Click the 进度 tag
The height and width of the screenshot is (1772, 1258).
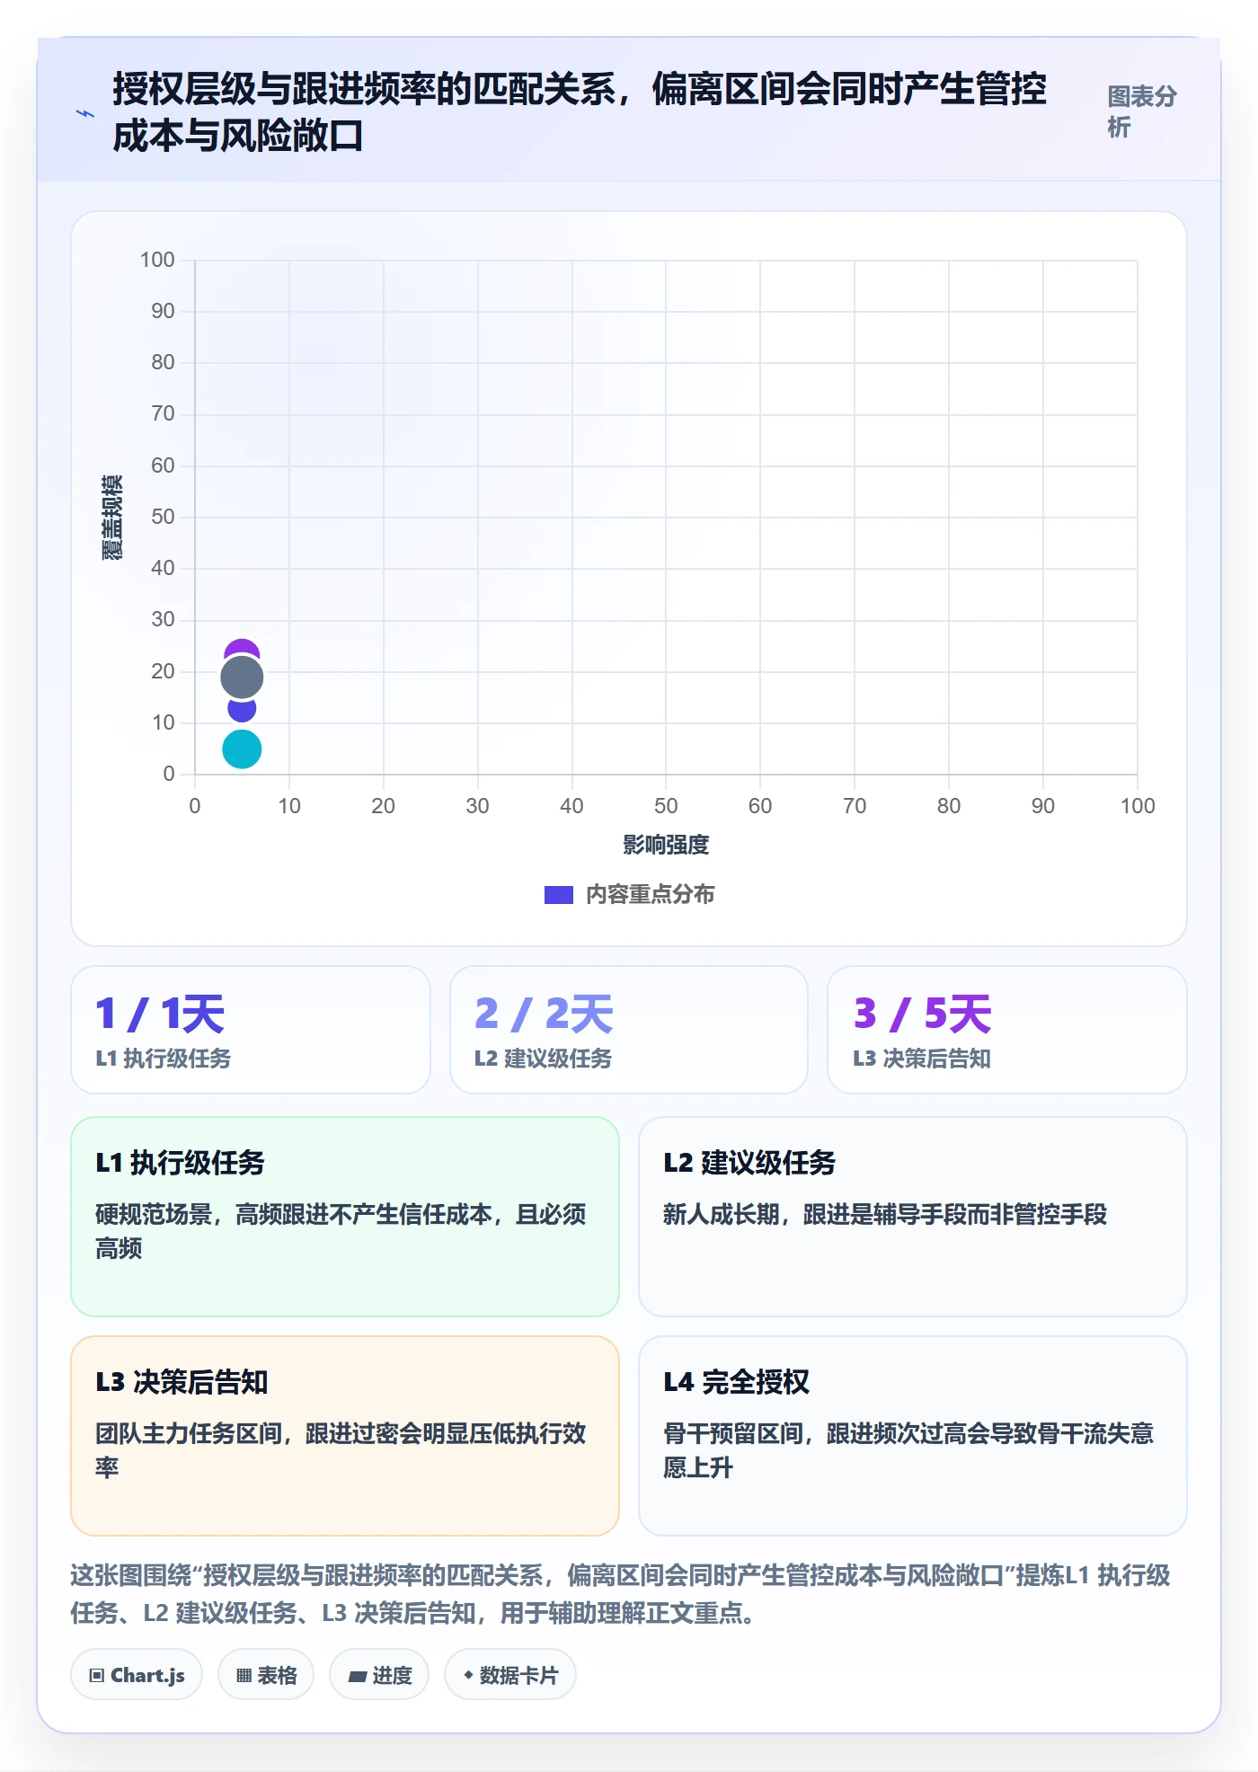(379, 1675)
